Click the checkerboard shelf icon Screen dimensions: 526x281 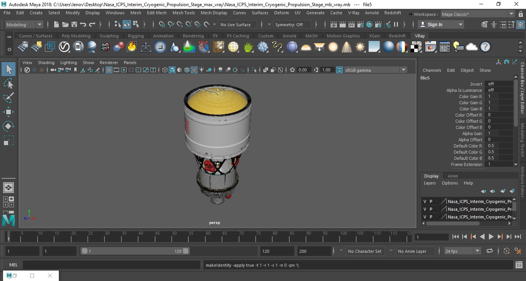pos(416,47)
